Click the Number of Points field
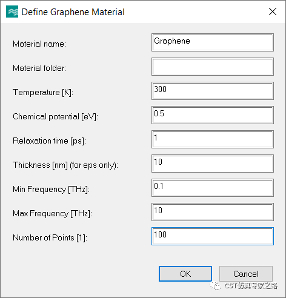The image size is (286, 298). pos(213,236)
